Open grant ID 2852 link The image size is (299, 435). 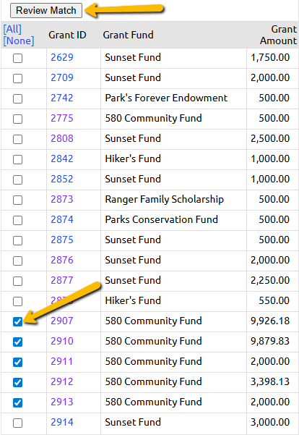(62, 179)
